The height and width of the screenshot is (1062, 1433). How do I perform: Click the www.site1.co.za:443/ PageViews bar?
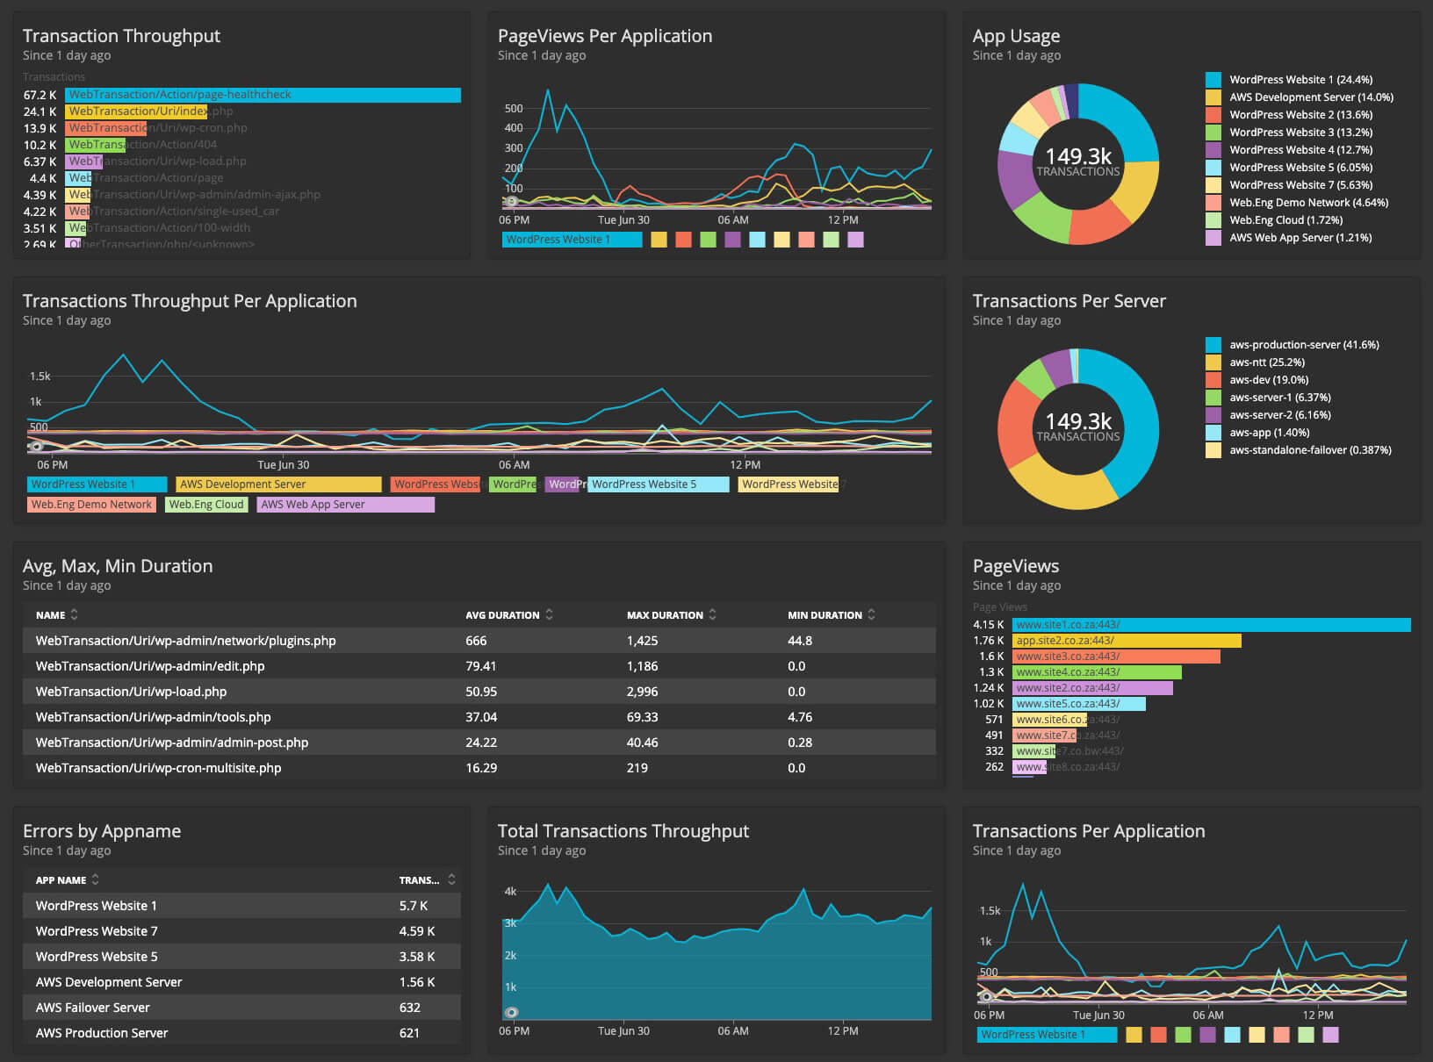point(1212,625)
